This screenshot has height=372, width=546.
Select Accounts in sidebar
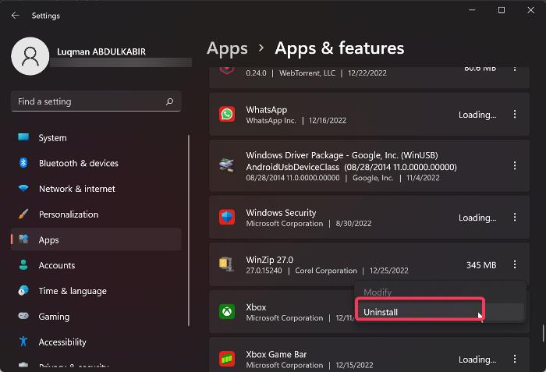tap(96, 265)
